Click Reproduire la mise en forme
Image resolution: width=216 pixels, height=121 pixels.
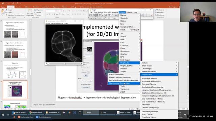click(15, 15)
